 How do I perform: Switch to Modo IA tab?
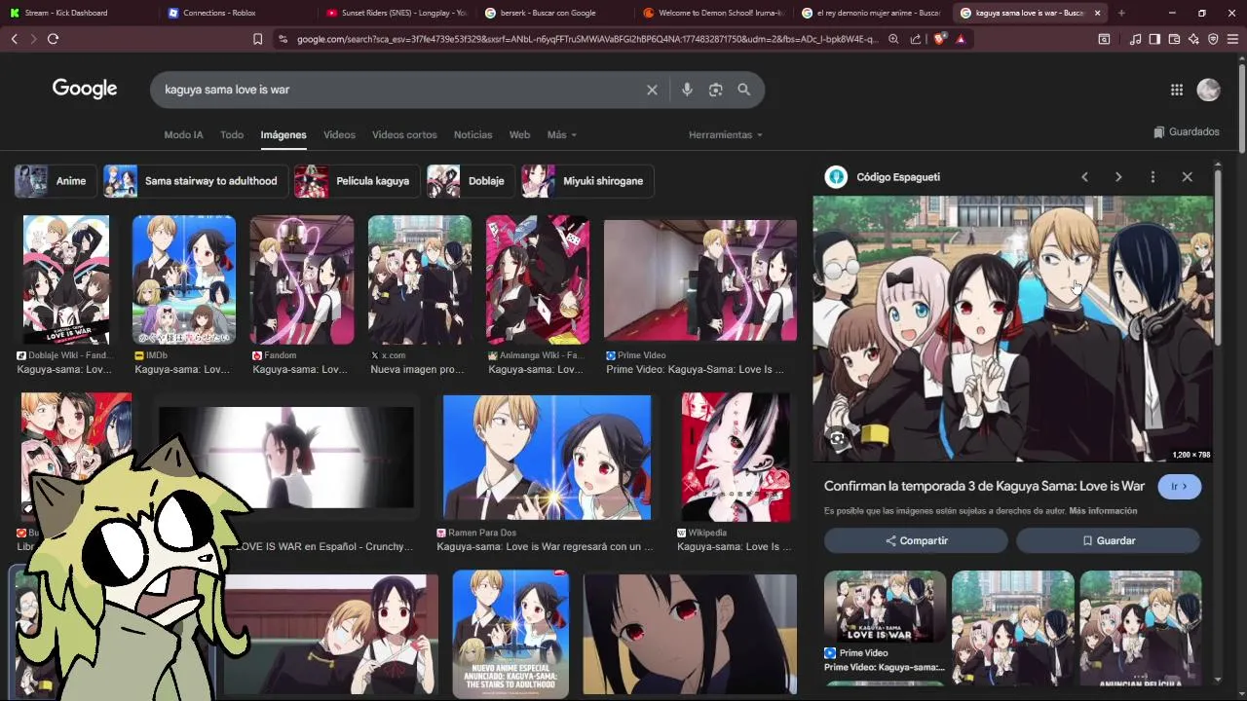pyautogui.click(x=183, y=134)
